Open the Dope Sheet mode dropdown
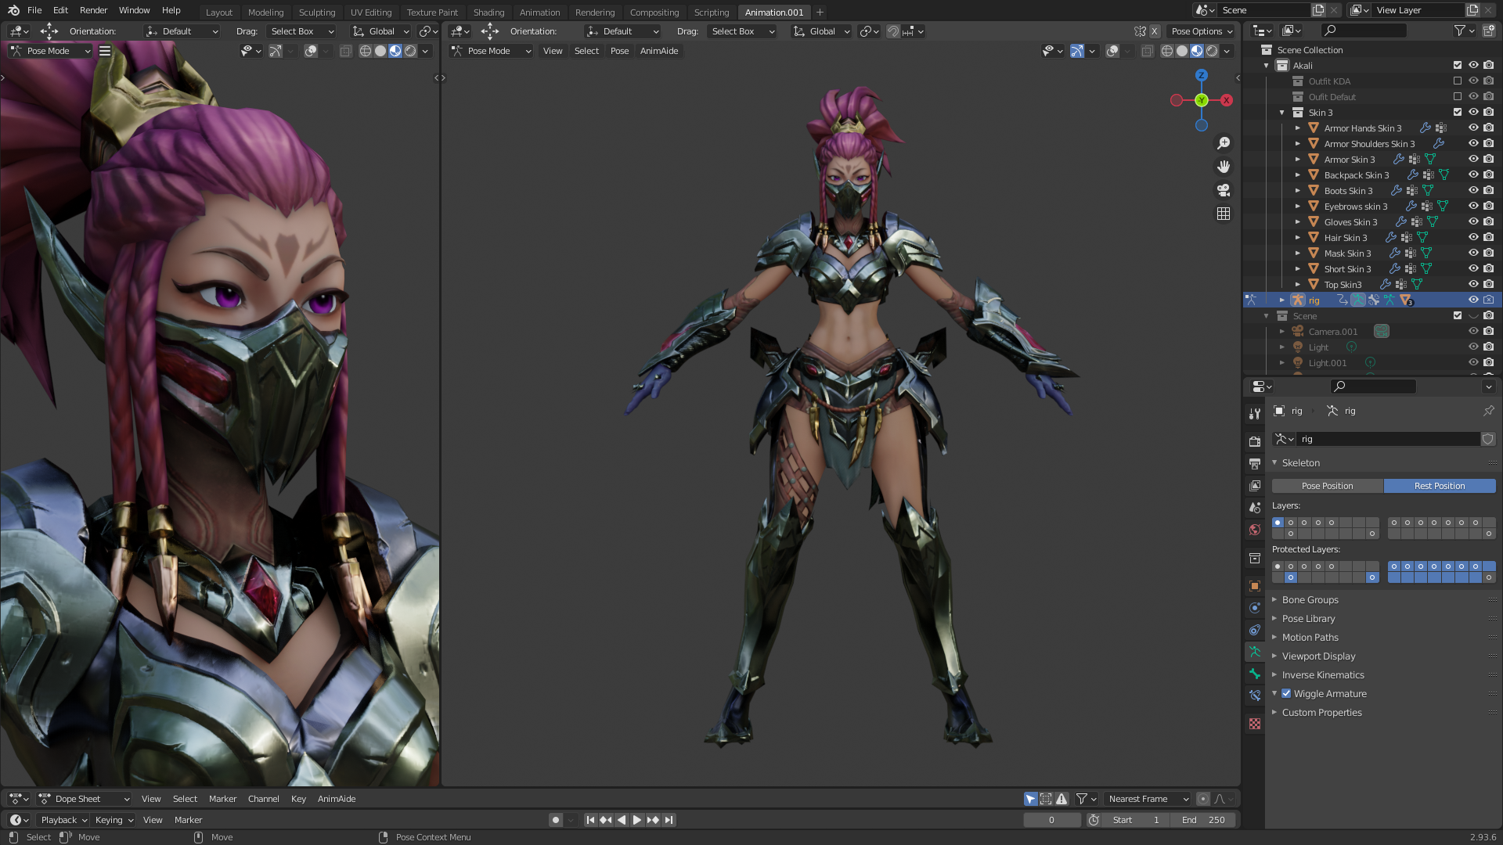 (84, 799)
